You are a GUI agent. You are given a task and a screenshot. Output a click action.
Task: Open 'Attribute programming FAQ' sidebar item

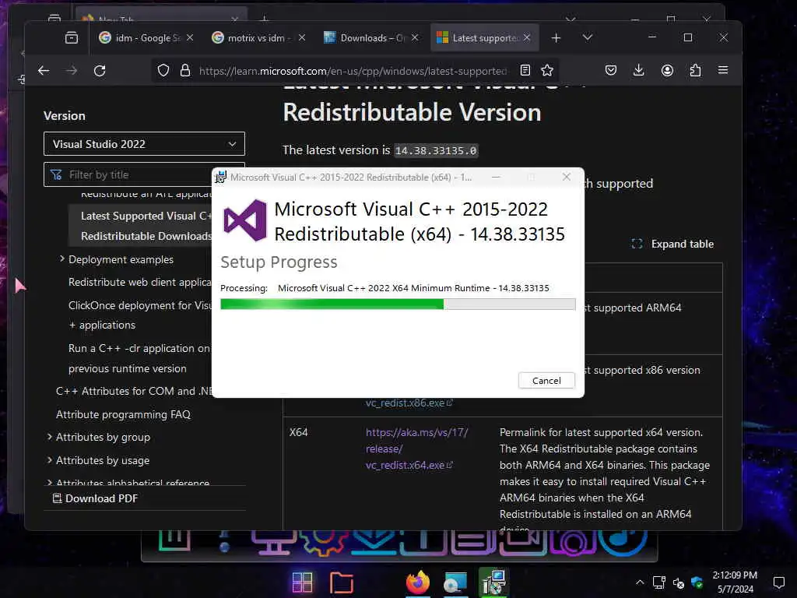coord(123,414)
